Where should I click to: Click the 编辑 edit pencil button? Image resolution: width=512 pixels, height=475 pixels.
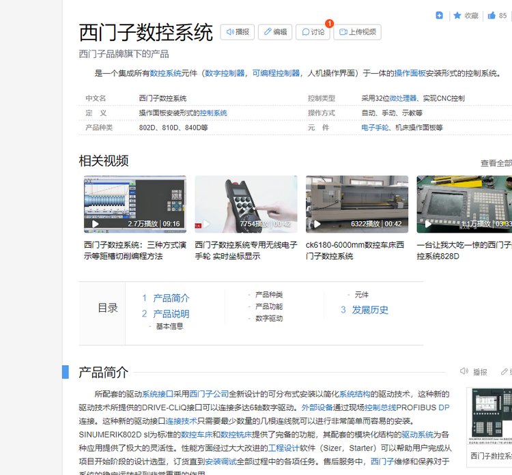tap(275, 32)
